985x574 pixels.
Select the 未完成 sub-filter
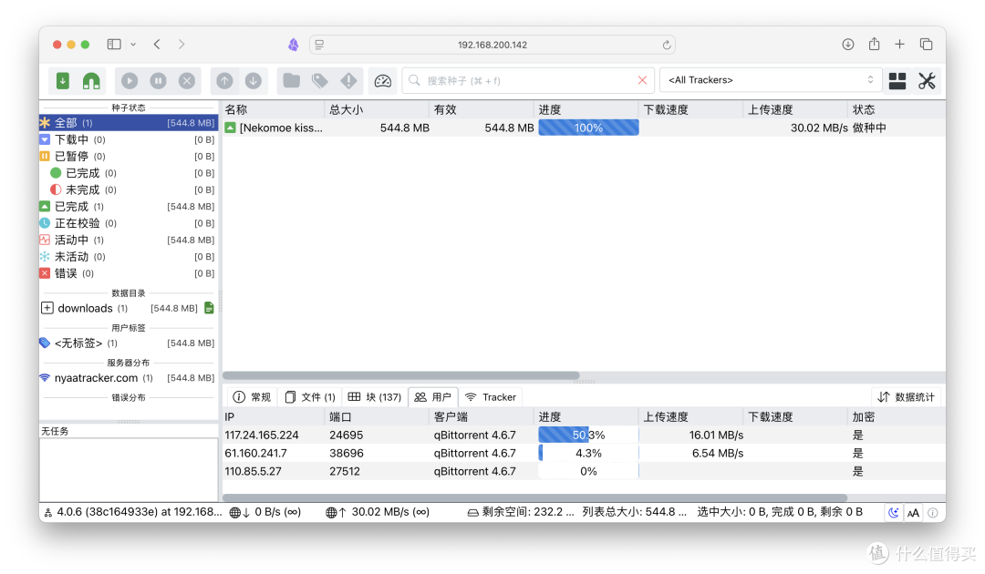(129, 190)
